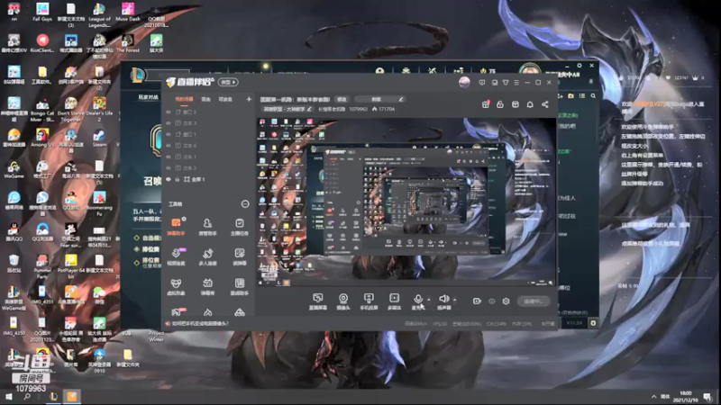Add a new scene with the plus button

pos(249,99)
